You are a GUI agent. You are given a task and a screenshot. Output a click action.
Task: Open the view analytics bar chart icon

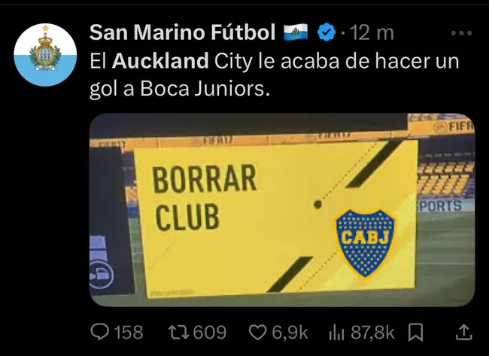[x=337, y=333]
